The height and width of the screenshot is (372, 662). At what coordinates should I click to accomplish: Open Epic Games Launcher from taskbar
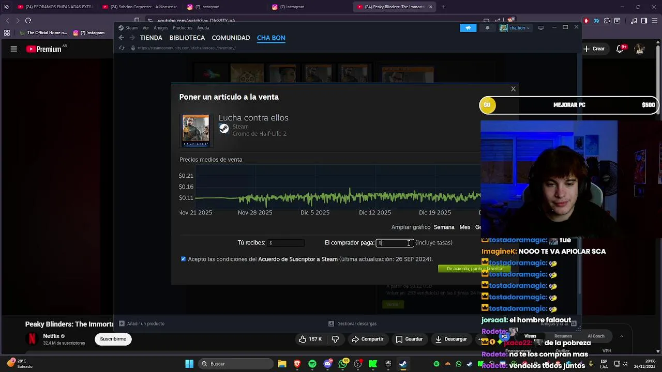[x=388, y=364]
